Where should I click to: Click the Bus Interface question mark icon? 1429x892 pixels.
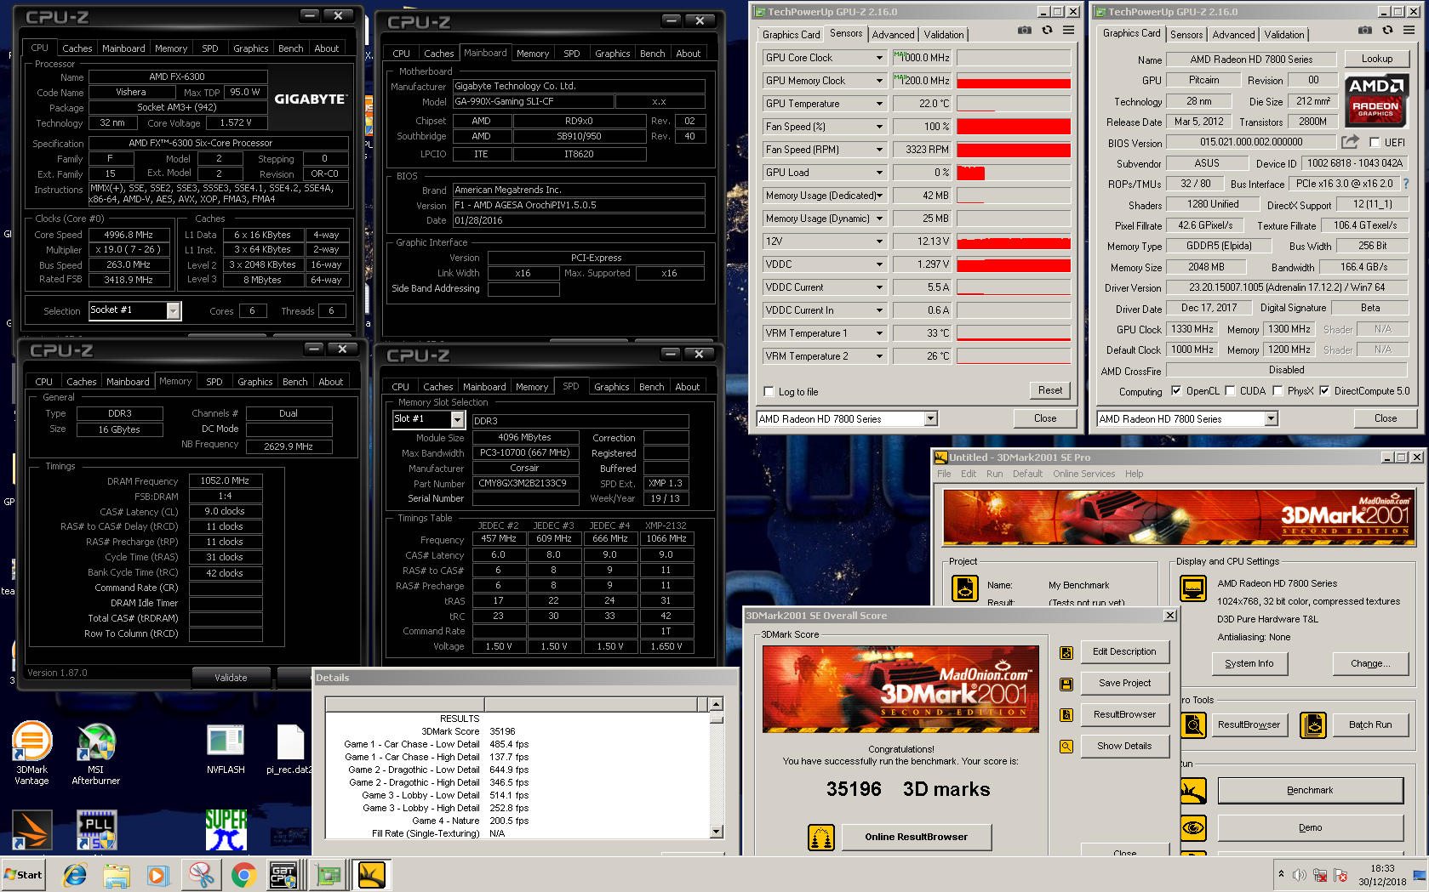(x=1405, y=183)
